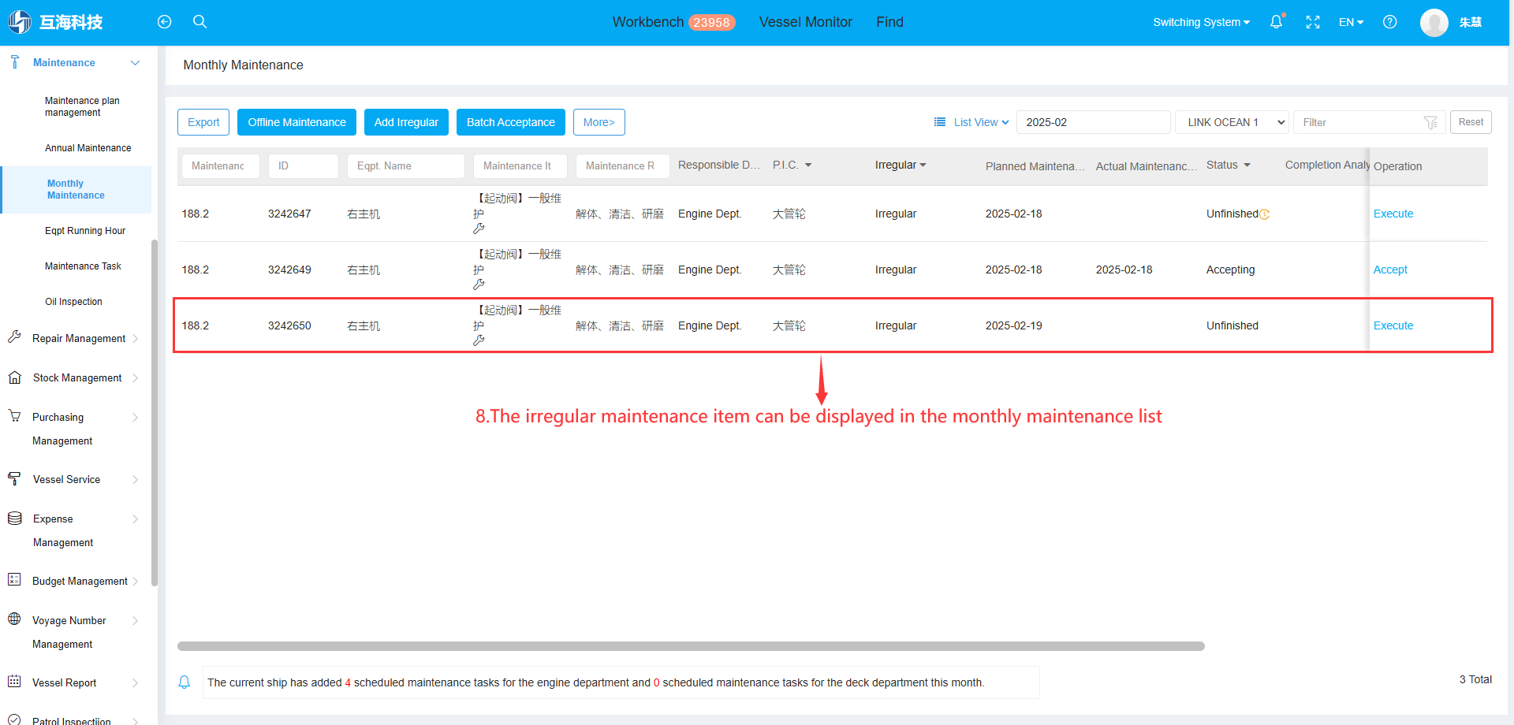Open Maintenance Task menu item
This screenshot has width=1514, height=725.
point(83,266)
